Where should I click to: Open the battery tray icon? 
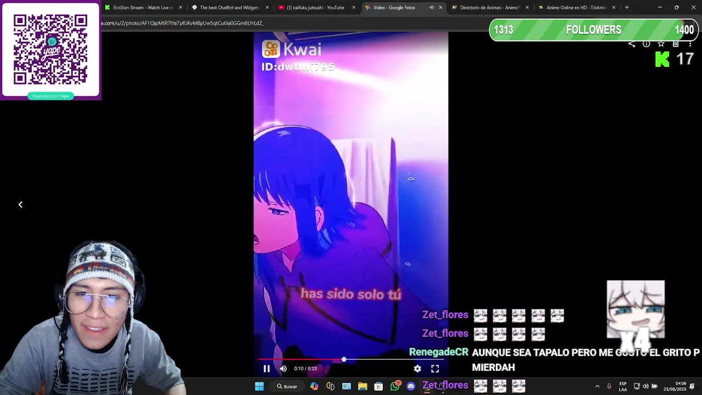[x=654, y=386]
